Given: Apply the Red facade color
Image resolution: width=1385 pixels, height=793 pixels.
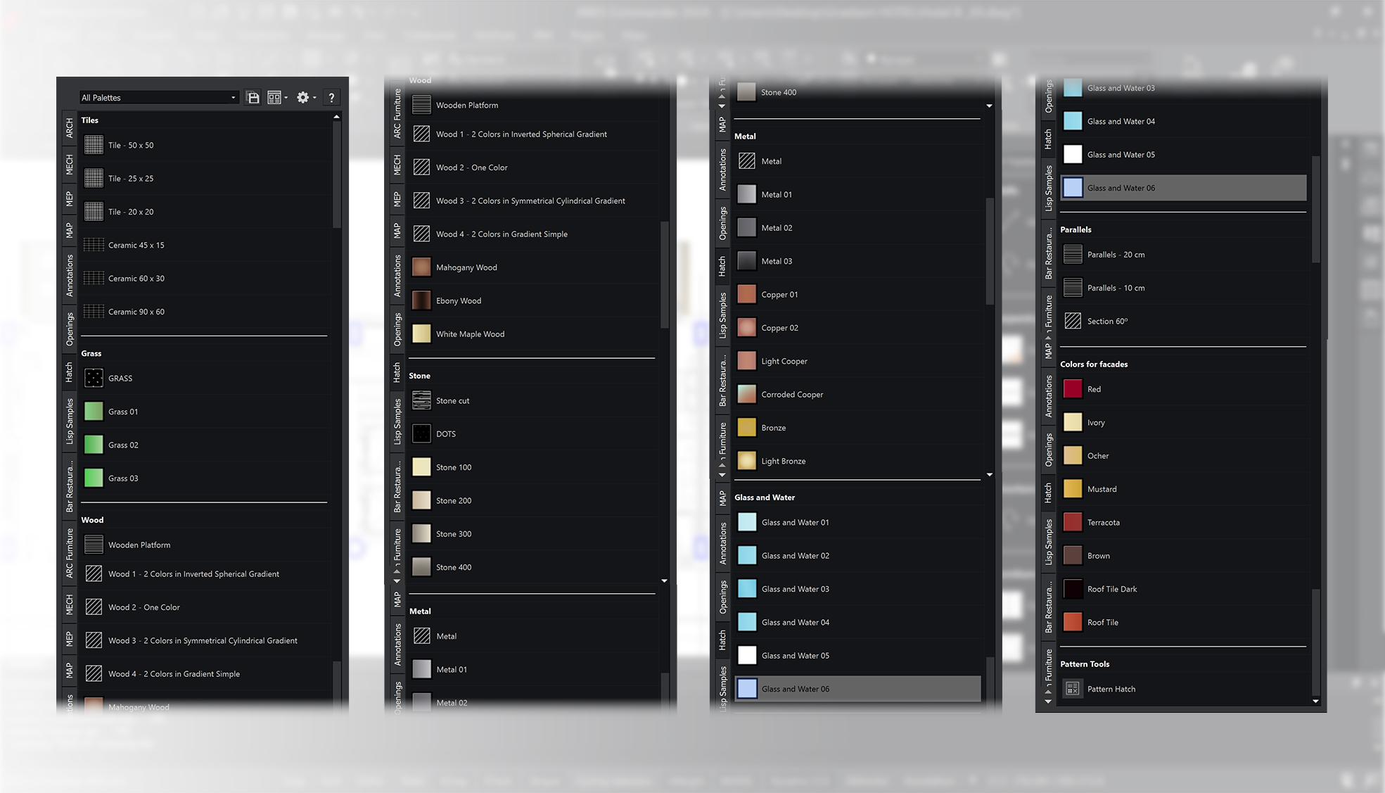Looking at the screenshot, I should tap(1184, 389).
